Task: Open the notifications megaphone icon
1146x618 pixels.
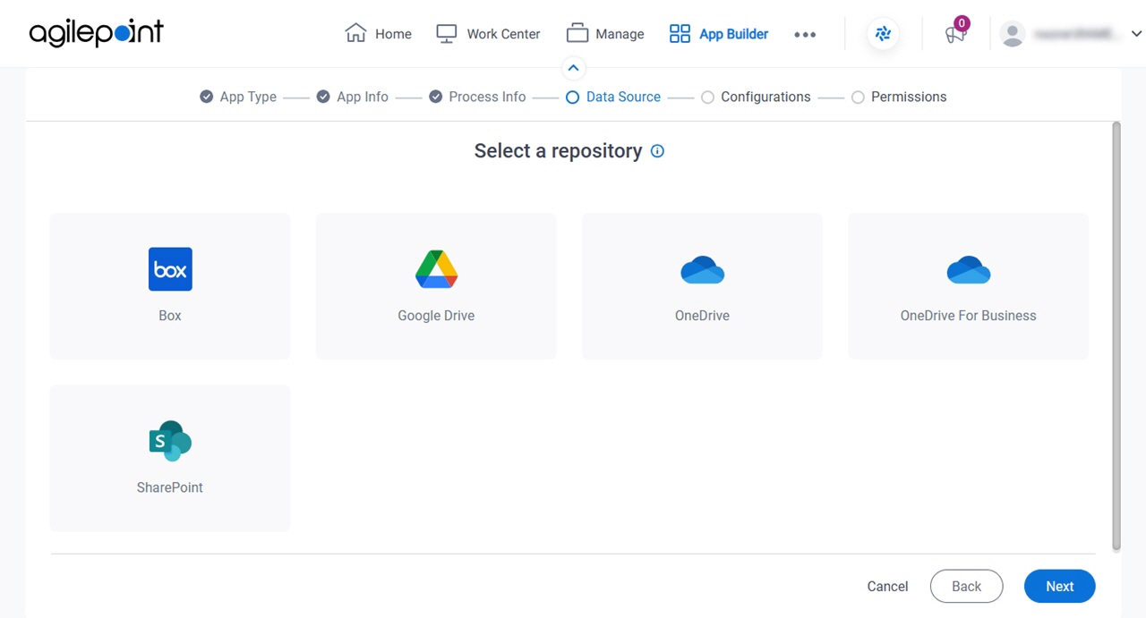Action: coord(955,35)
